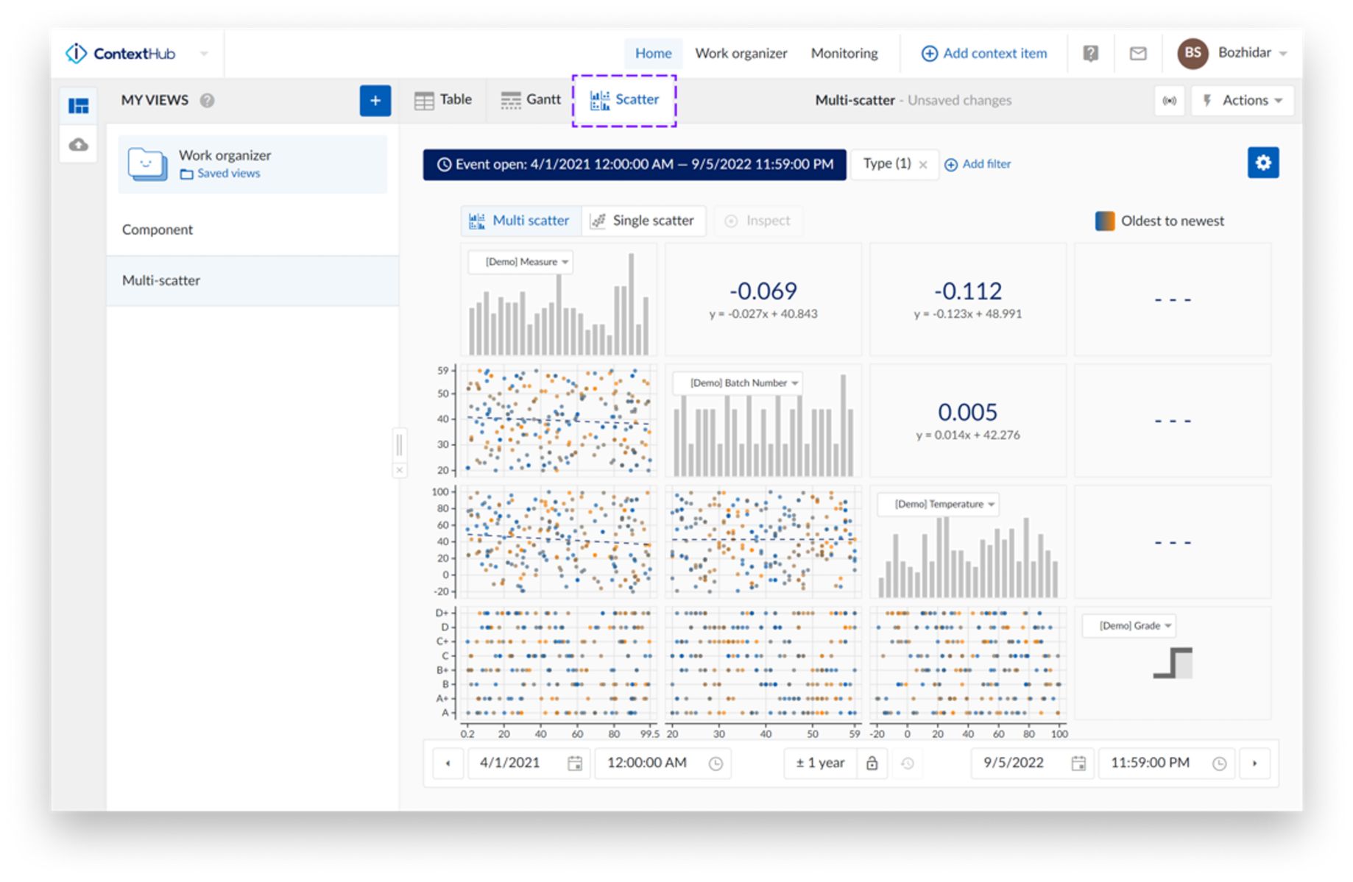Click the live mode broadcast icon
Viewport: 1353px width, 882px height.
pyautogui.click(x=1169, y=101)
